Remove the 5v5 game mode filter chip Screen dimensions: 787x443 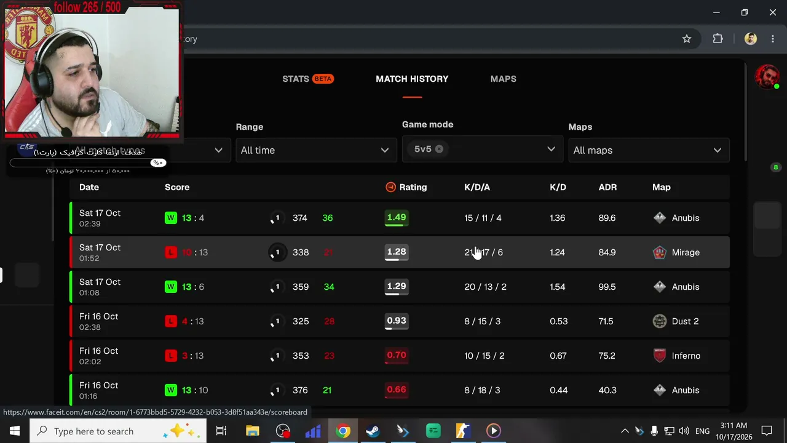tap(439, 149)
